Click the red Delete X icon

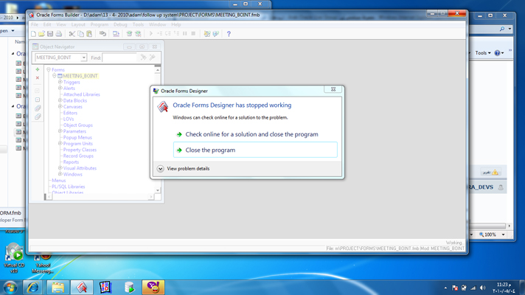(38, 78)
